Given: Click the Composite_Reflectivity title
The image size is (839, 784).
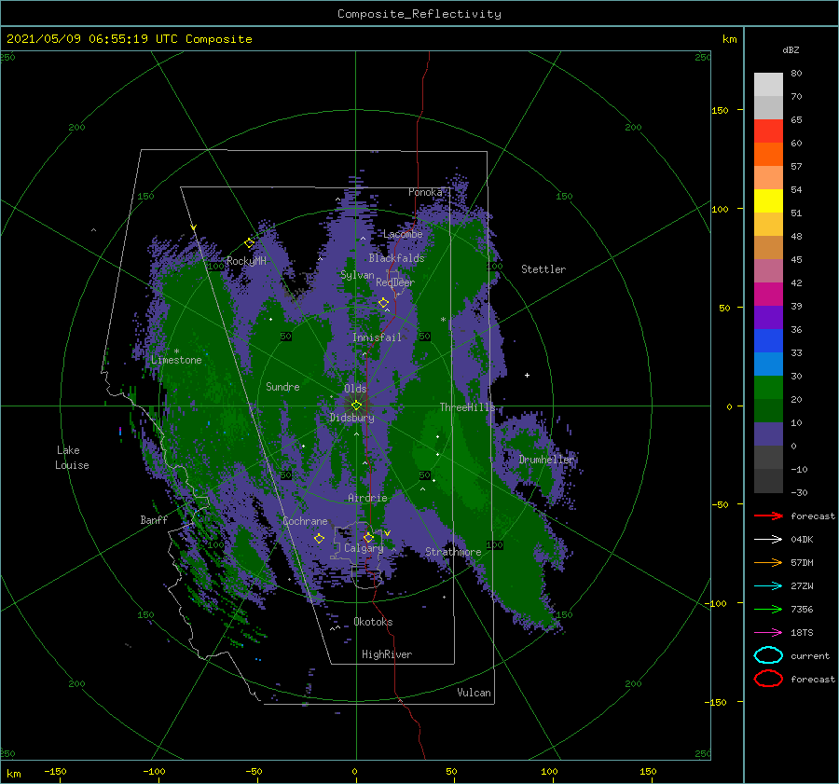Looking at the screenshot, I should click(419, 14).
